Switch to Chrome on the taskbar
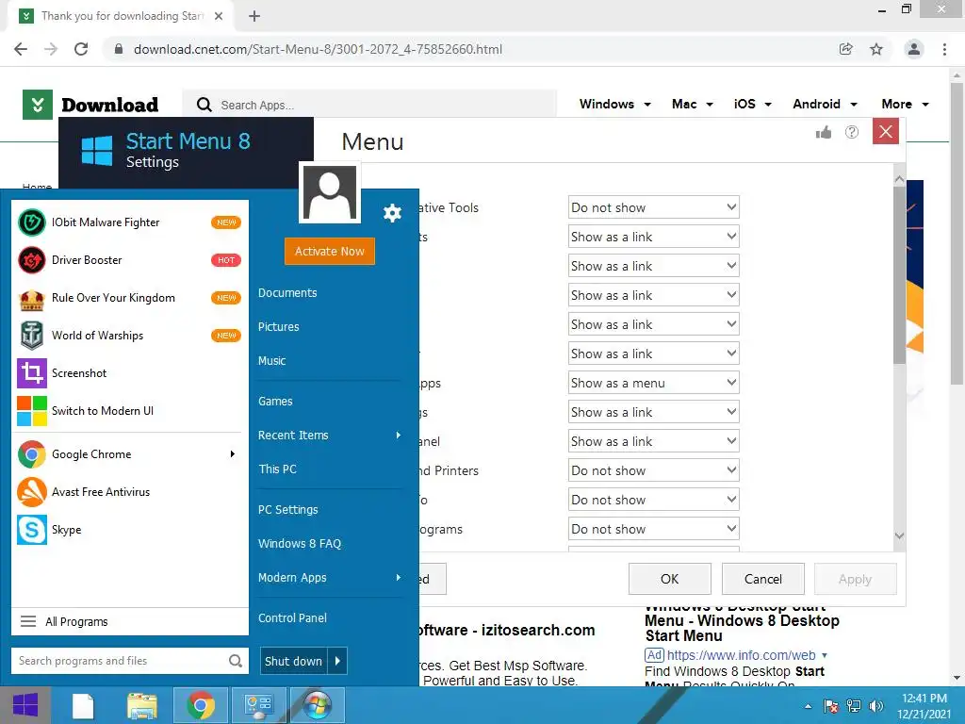 [x=200, y=705]
